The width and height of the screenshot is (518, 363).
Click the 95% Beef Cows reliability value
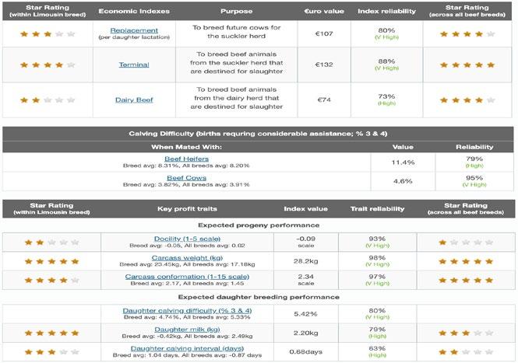coord(474,178)
